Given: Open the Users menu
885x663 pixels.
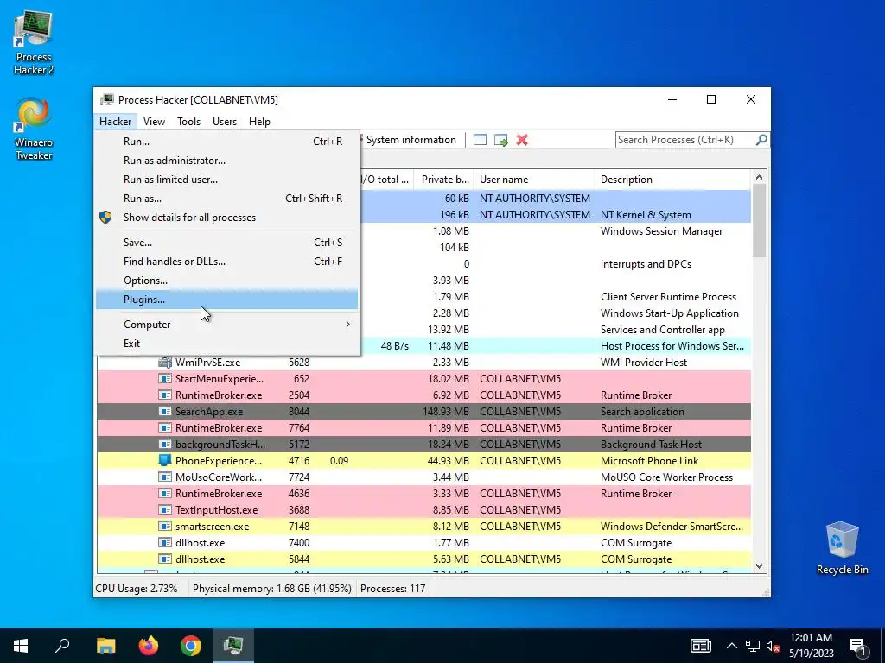Looking at the screenshot, I should pyautogui.click(x=225, y=121).
